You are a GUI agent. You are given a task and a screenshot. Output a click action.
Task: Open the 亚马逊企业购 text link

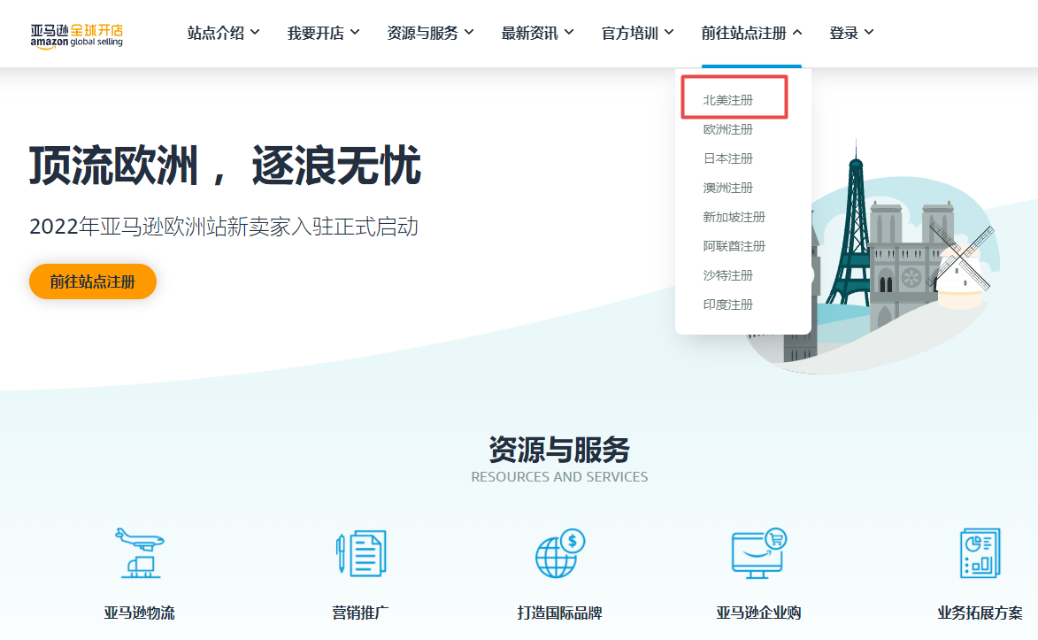pyautogui.click(x=758, y=613)
